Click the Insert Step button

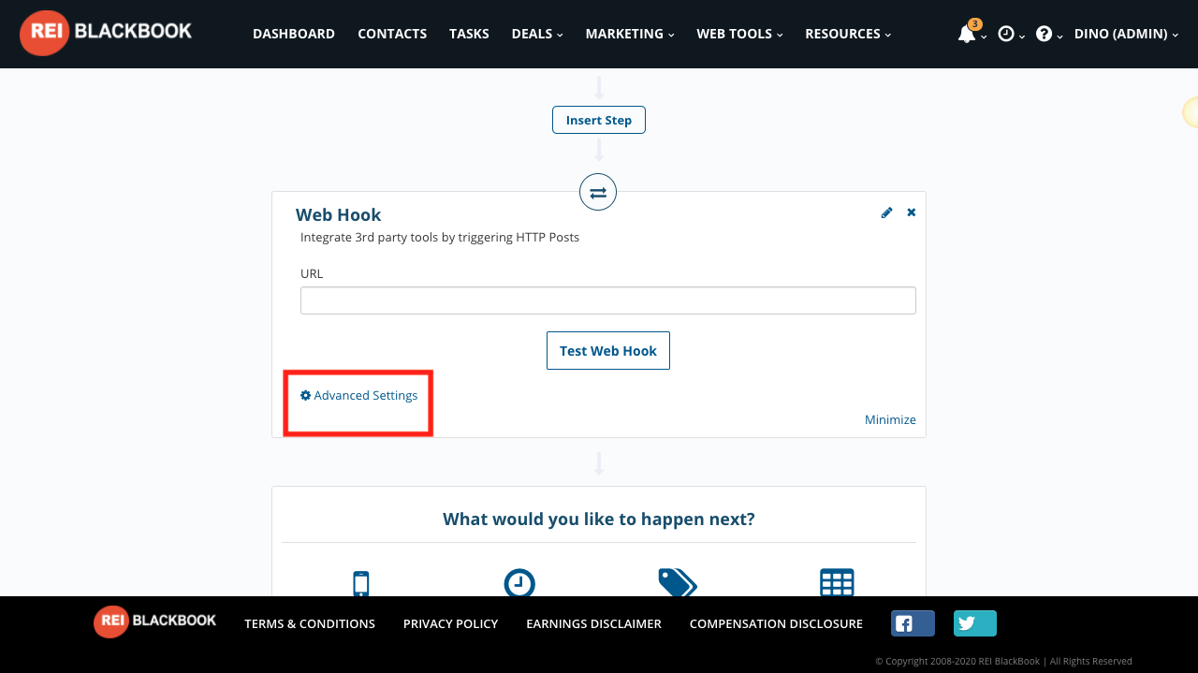tap(599, 120)
